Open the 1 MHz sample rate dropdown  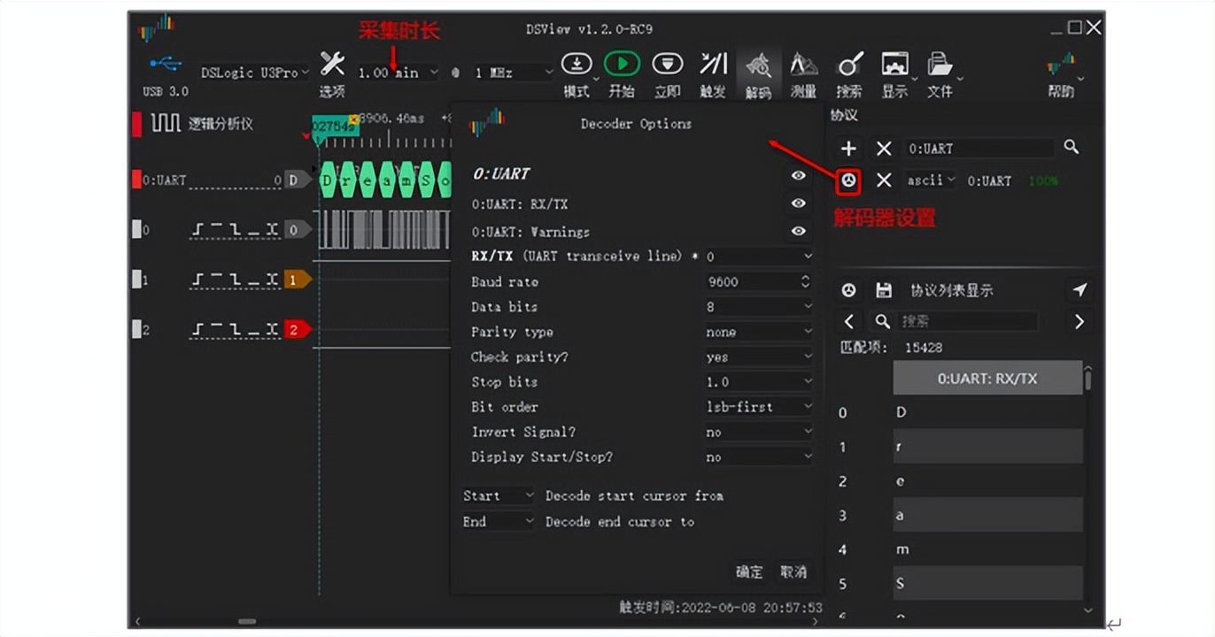512,73
